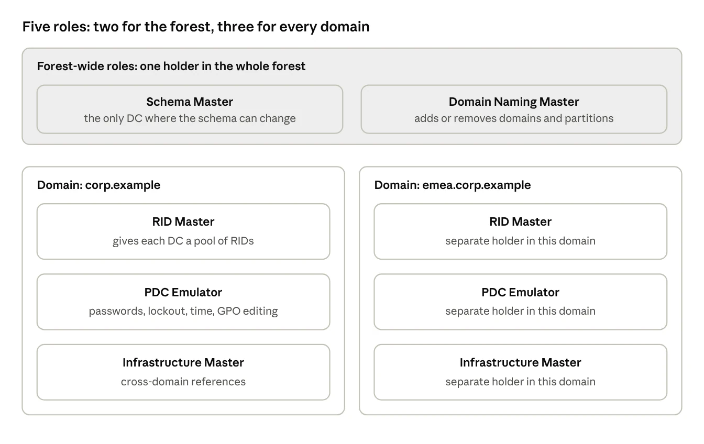Select "RID Master" name in the emea.corp.example domain

click(x=521, y=222)
